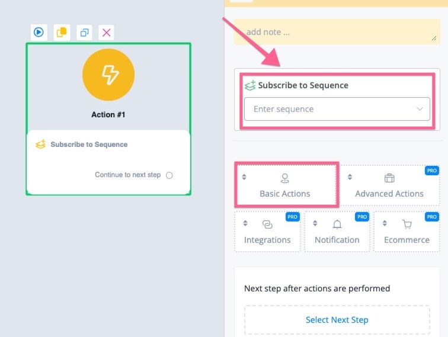Open the Notification actions group
Viewport: 448px width, 337px height.
(337, 232)
